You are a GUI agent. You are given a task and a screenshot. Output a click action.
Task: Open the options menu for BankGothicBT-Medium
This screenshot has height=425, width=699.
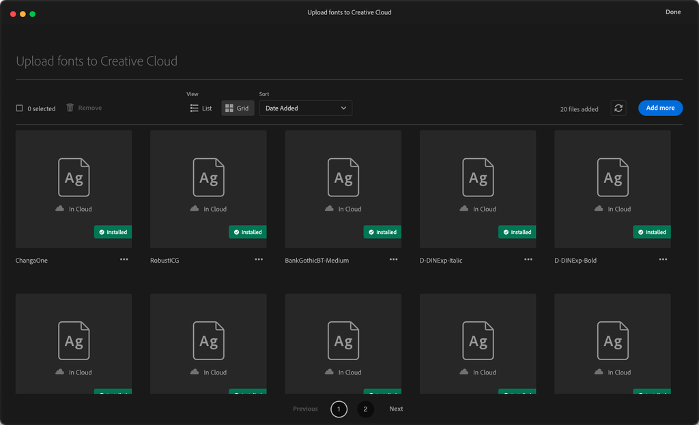pyautogui.click(x=393, y=259)
